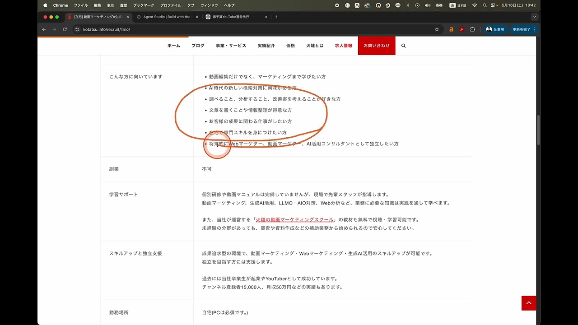
Task: Click the 更新を完了 button
Action: 521,29
